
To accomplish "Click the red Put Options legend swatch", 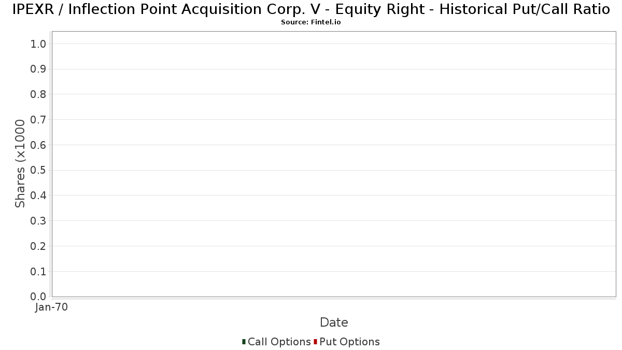I will coord(315,342).
